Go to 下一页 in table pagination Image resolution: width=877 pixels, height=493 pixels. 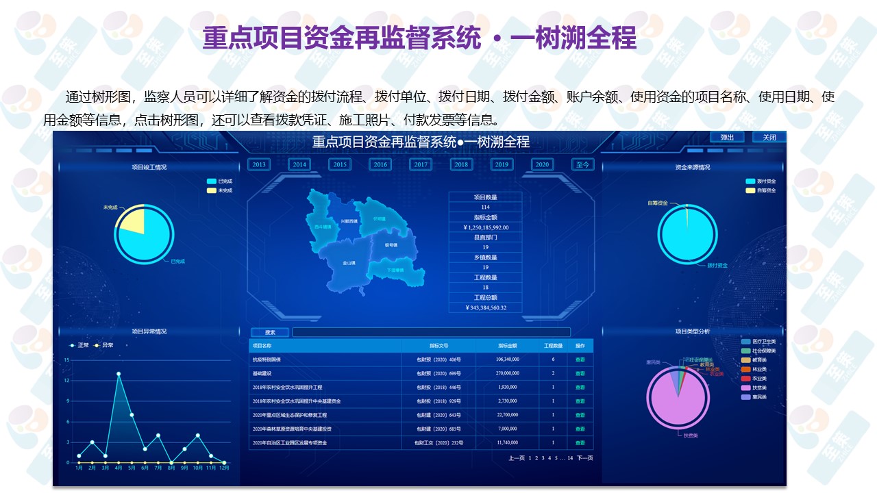(x=584, y=457)
